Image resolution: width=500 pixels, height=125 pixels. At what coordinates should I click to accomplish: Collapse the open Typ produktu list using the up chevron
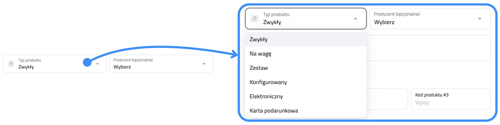coord(356,19)
